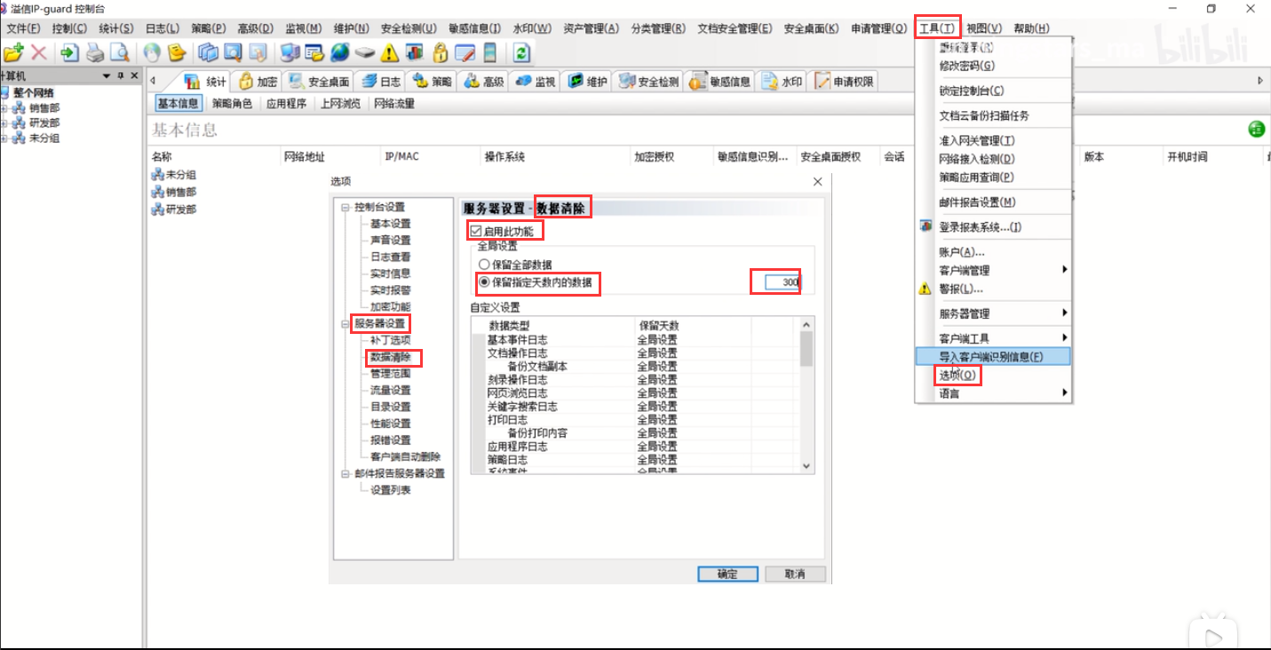This screenshot has width=1271, height=650.
Task: Select 管理范围 in the options tree
Action: click(x=391, y=374)
